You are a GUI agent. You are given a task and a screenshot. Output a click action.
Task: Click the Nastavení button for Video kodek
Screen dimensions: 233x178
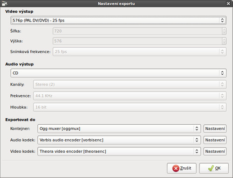pyautogui.click(x=215, y=151)
